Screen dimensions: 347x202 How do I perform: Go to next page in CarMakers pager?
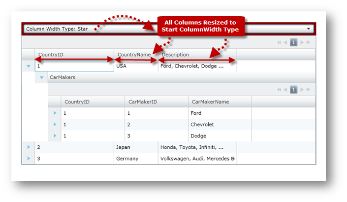tap(302, 90)
